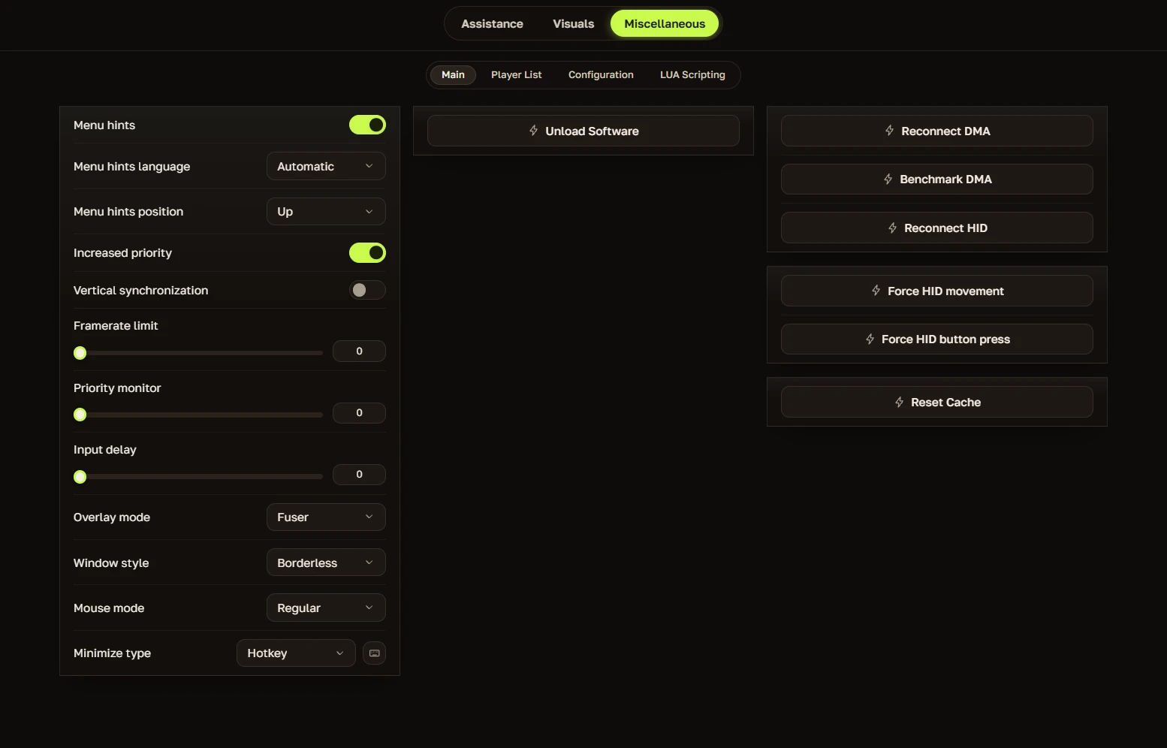Open the LUA Scripting sub-tab
The height and width of the screenshot is (748, 1167).
coord(692,74)
